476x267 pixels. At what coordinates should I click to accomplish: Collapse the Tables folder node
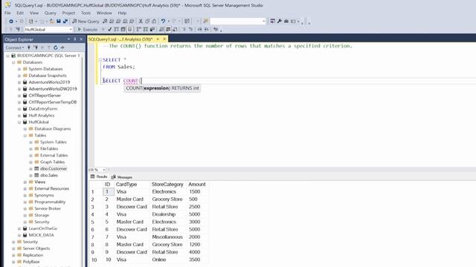click(x=25, y=136)
